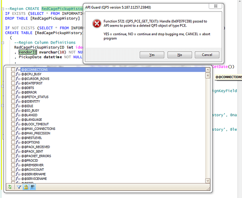Click the function icon beside @@LOCK_TIMEOUT
242x198 pixels.
point(18,124)
